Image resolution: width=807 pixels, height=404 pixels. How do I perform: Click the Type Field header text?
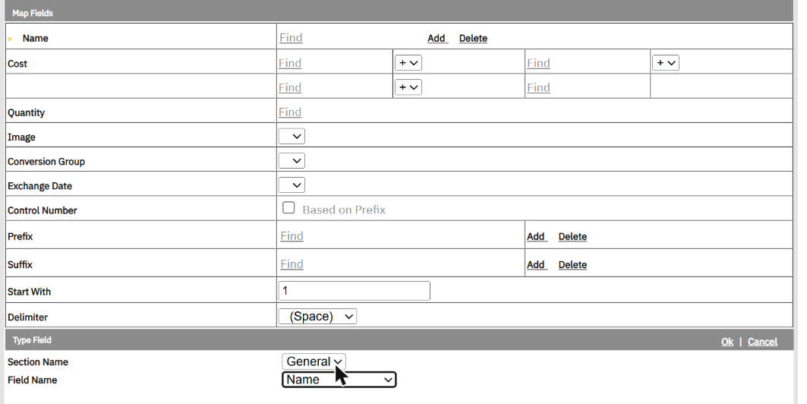pos(32,340)
